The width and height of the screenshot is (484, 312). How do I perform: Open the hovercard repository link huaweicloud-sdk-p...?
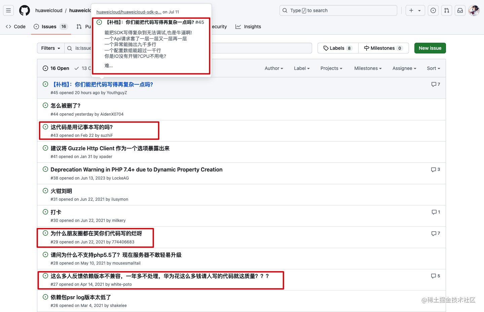[129, 12]
